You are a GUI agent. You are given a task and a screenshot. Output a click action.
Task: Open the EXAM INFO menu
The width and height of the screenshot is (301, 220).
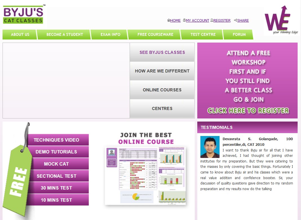[x=110, y=35]
